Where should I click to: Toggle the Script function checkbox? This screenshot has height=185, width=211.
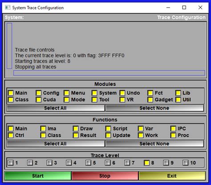tap(108, 129)
